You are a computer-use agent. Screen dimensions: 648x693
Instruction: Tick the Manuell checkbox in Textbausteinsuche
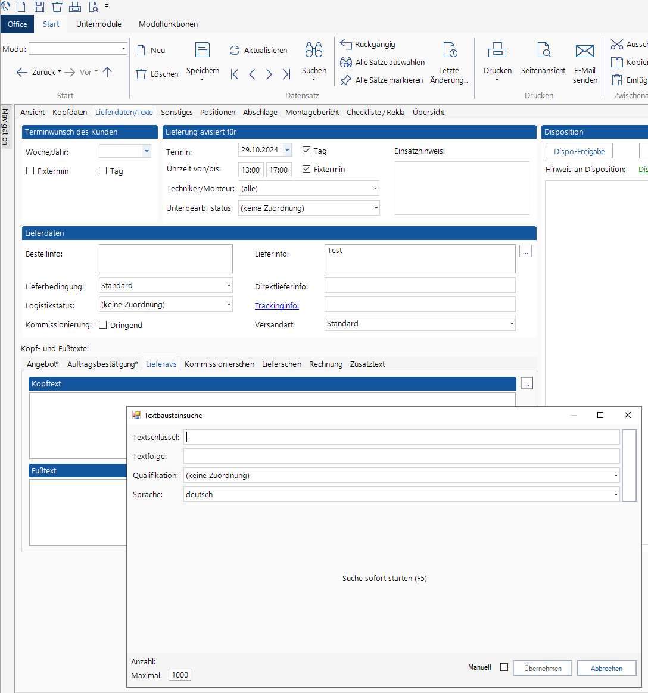[x=504, y=667]
